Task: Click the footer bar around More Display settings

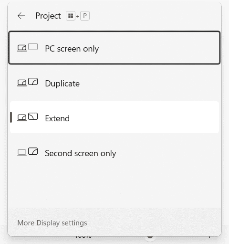Action: pos(114,222)
